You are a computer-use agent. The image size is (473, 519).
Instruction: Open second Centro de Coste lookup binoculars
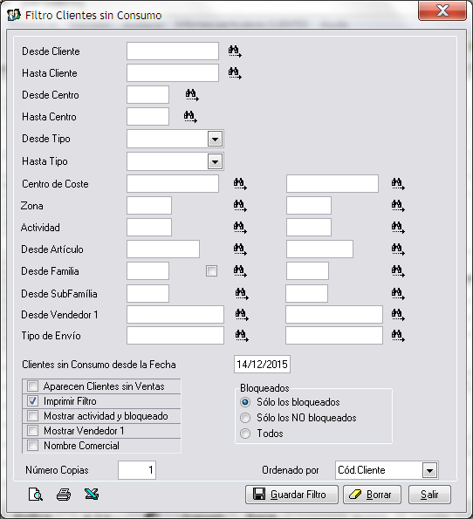[398, 184]
